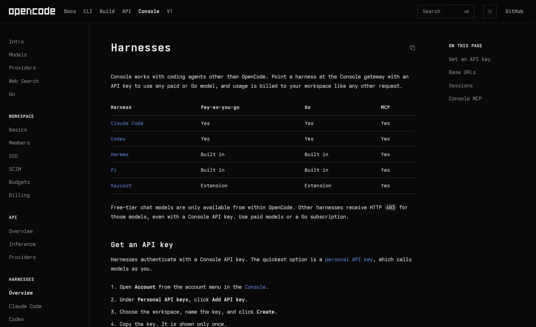Open the Hermes harness link

(x=120, y=154)
